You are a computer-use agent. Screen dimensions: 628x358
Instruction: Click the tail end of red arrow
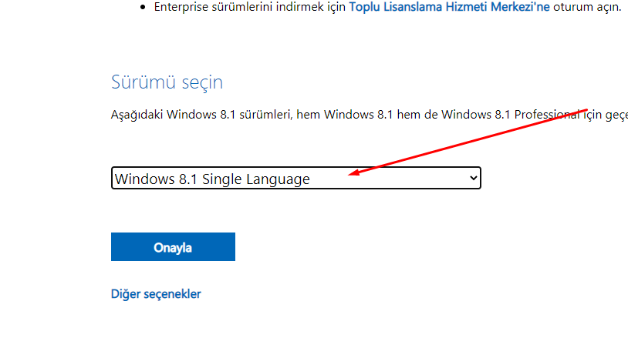(586, 110)
